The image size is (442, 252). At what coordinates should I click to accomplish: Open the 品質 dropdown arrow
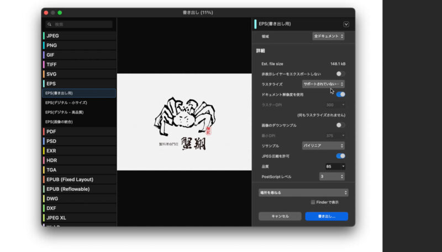point(343,166)
